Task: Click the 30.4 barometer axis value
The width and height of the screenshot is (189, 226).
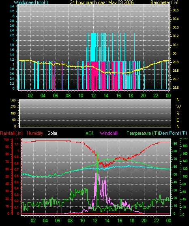Action: 176,19
